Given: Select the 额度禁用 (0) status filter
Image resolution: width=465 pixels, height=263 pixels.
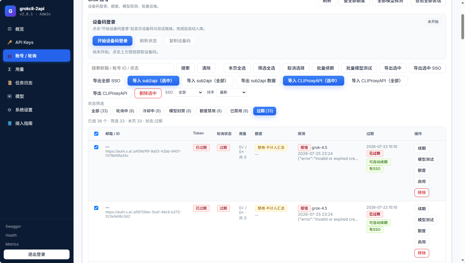Looking at the screenshot, I should [211, 111].
